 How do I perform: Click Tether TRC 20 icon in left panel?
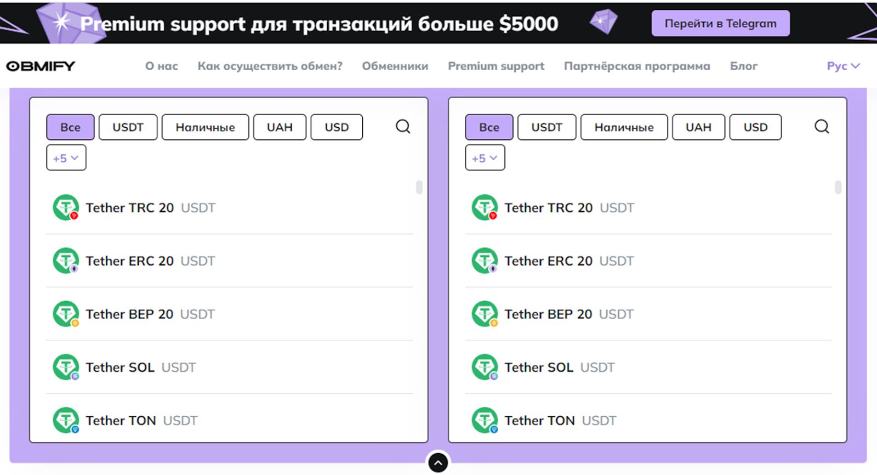point(66,208)
